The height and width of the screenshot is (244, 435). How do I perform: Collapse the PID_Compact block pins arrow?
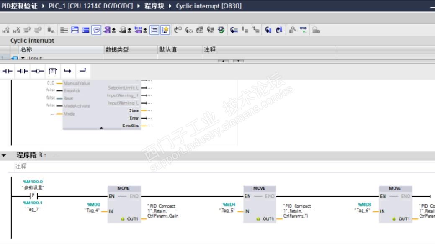coord(102,128)
